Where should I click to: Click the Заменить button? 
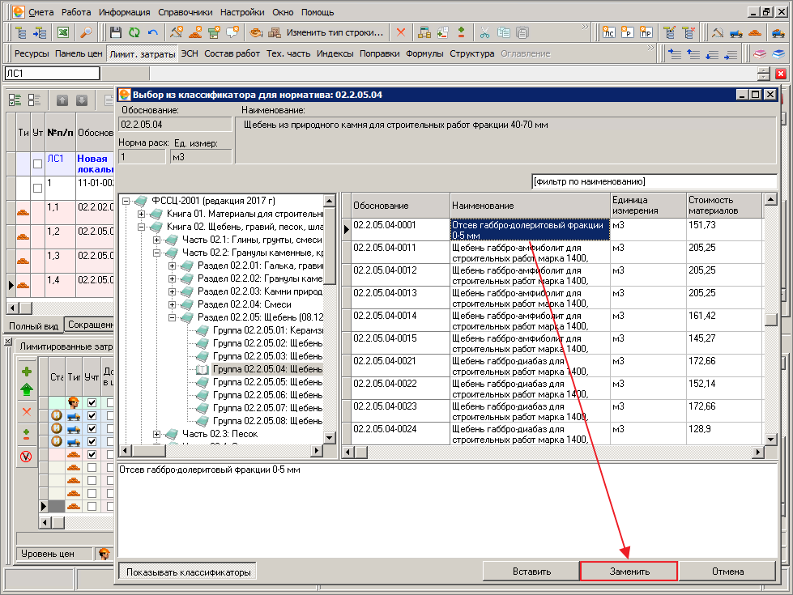(x=629, y=572)
